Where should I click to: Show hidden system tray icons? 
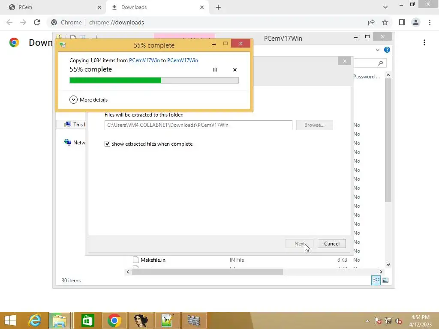[x=367, y=321]
